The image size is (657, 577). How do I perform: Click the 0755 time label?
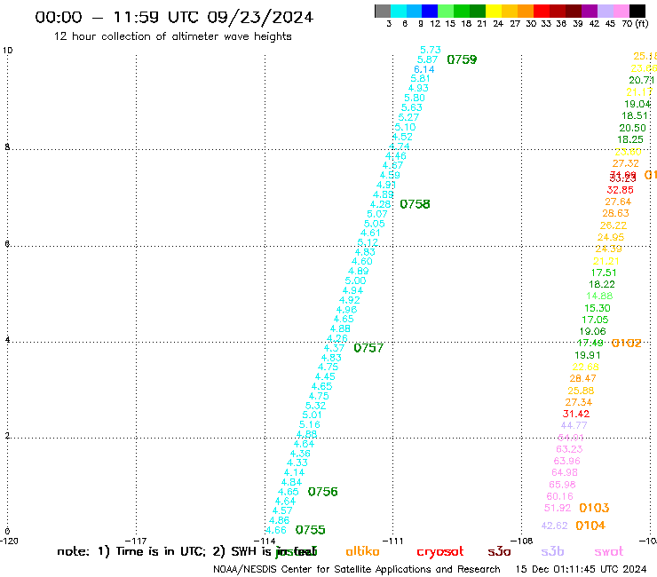tap(310, 530)
